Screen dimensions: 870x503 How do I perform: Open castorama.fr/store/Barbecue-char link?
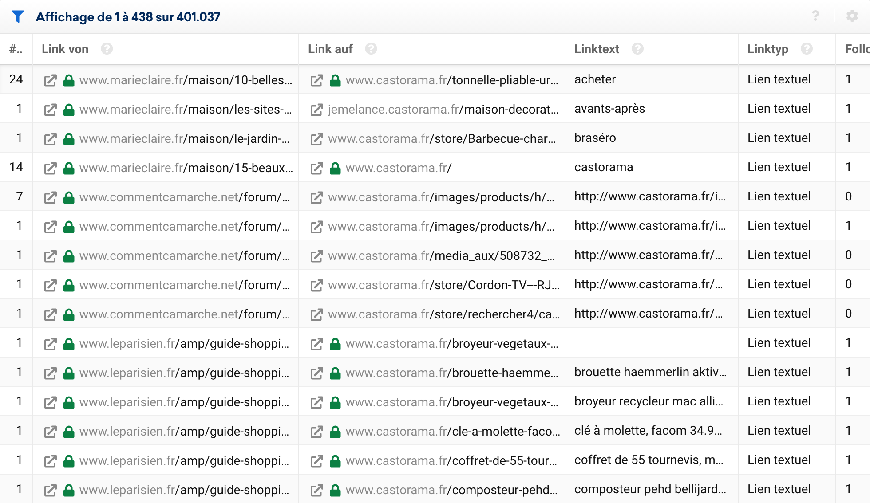point(442,139)
